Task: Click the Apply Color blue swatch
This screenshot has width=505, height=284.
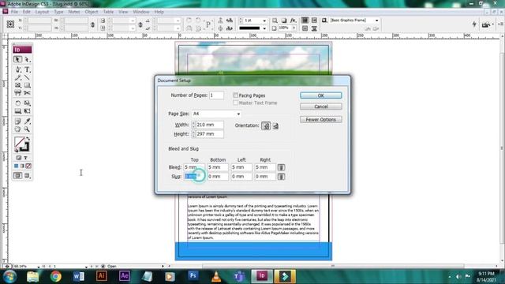Action: pyautogui.click(x=16, y=166)
